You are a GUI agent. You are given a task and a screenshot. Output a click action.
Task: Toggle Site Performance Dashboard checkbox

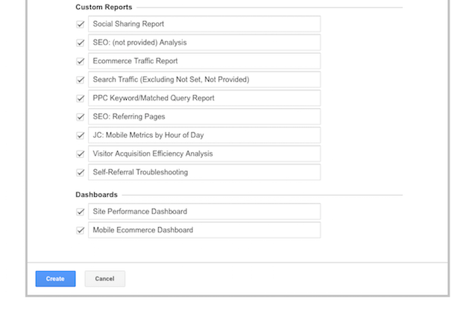tap(81, 212)
